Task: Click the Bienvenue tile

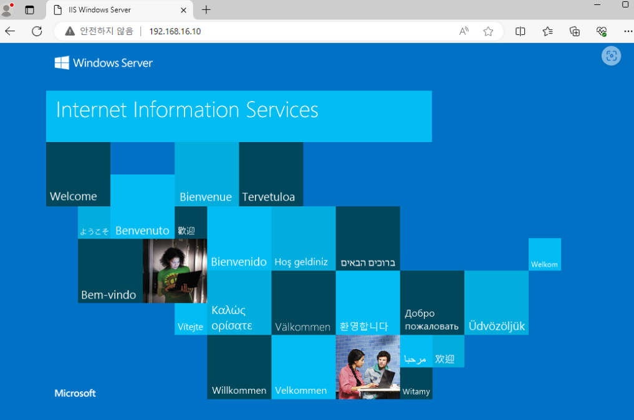Action: [206, 174]
